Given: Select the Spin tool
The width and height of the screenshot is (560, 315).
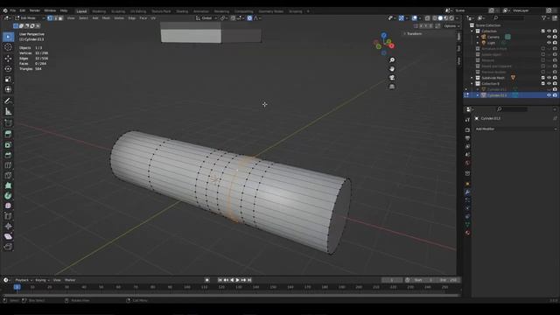Looking at the screenshot, I should click(x=8, y=196).
